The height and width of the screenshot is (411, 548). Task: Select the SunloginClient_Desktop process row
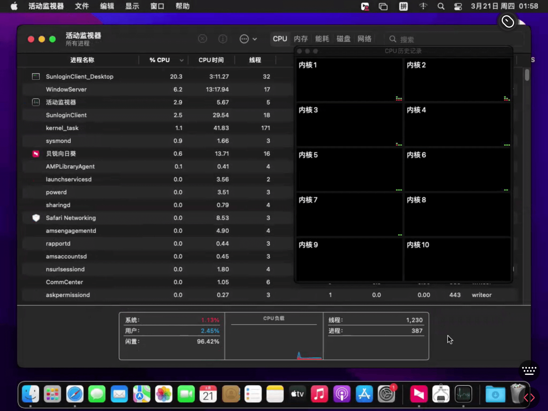[x=158, y=77]
